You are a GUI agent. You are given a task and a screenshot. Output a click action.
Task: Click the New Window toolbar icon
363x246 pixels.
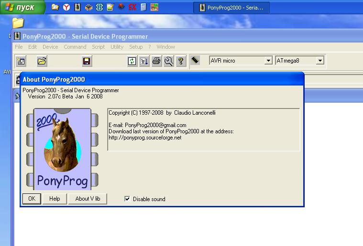tap(21, 61)
